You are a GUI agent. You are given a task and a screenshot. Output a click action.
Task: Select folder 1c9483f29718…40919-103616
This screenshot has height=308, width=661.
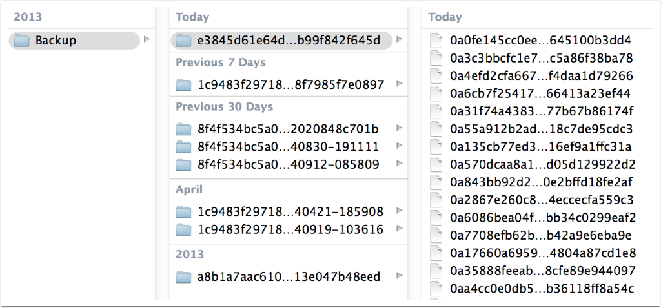pyautogui.click(x=290, y=229)
